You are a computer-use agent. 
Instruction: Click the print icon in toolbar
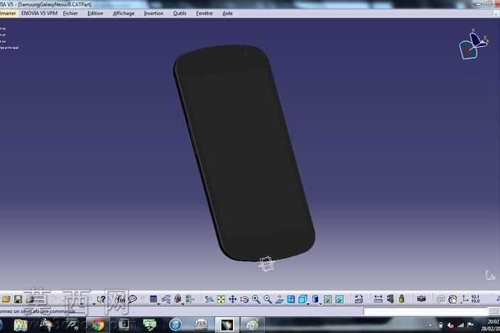pyautogui.click(x=30, y=299)
